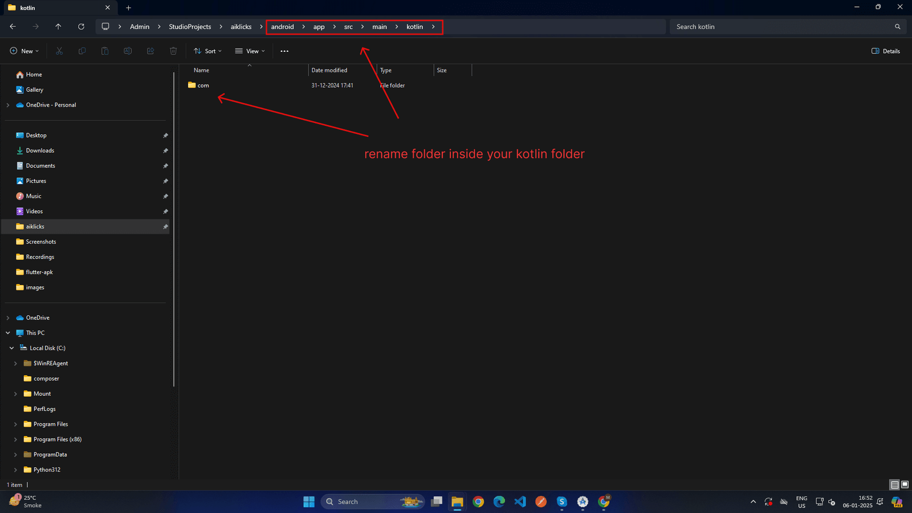Open the View dropdown menu
This screenshot has height=513, width=912.
click(x=250, y=51)
